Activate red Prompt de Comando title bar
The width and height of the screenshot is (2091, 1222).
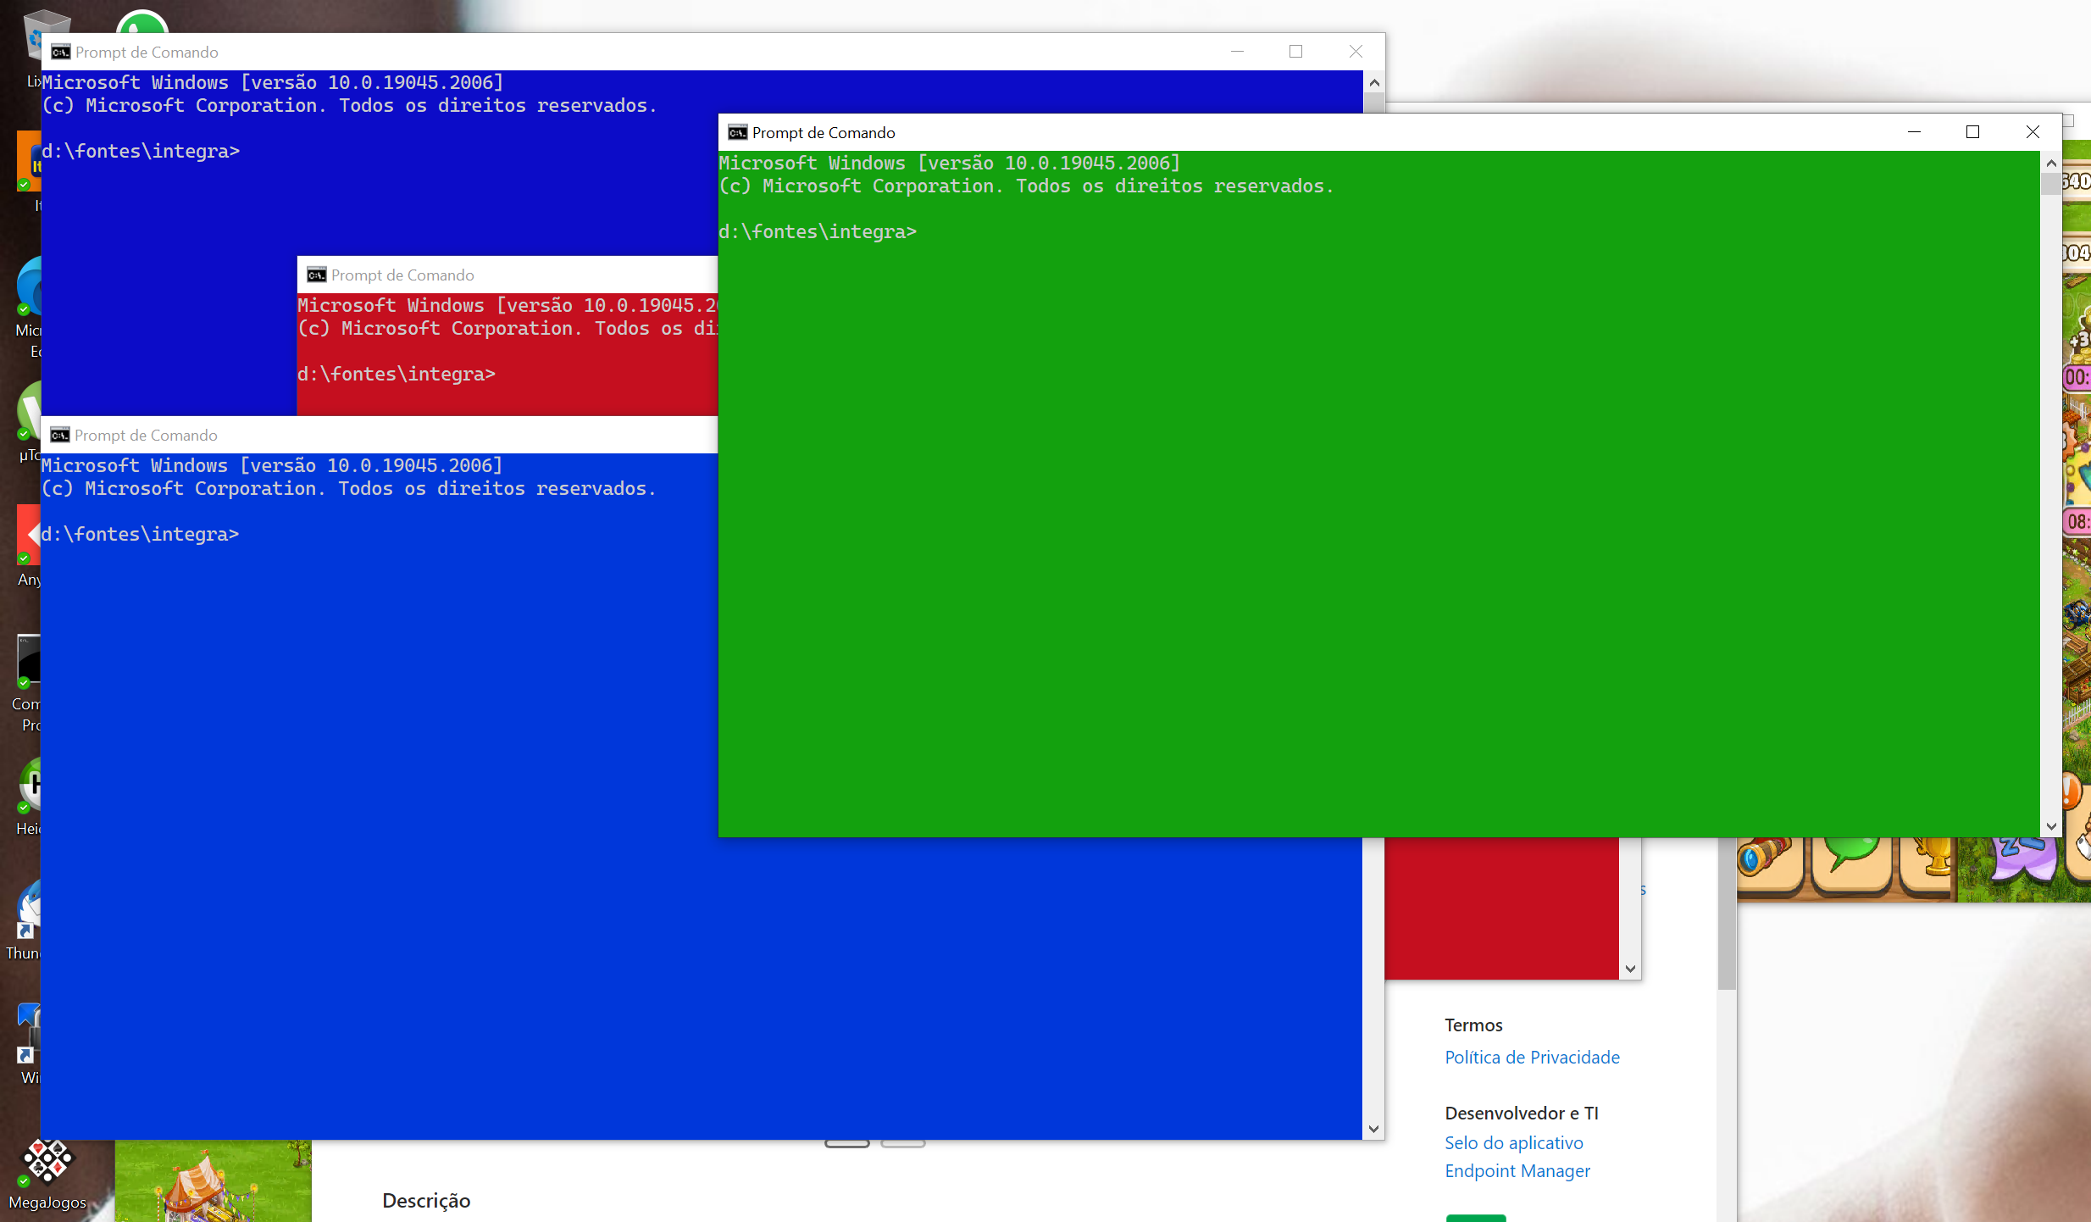tap(551, 275)
